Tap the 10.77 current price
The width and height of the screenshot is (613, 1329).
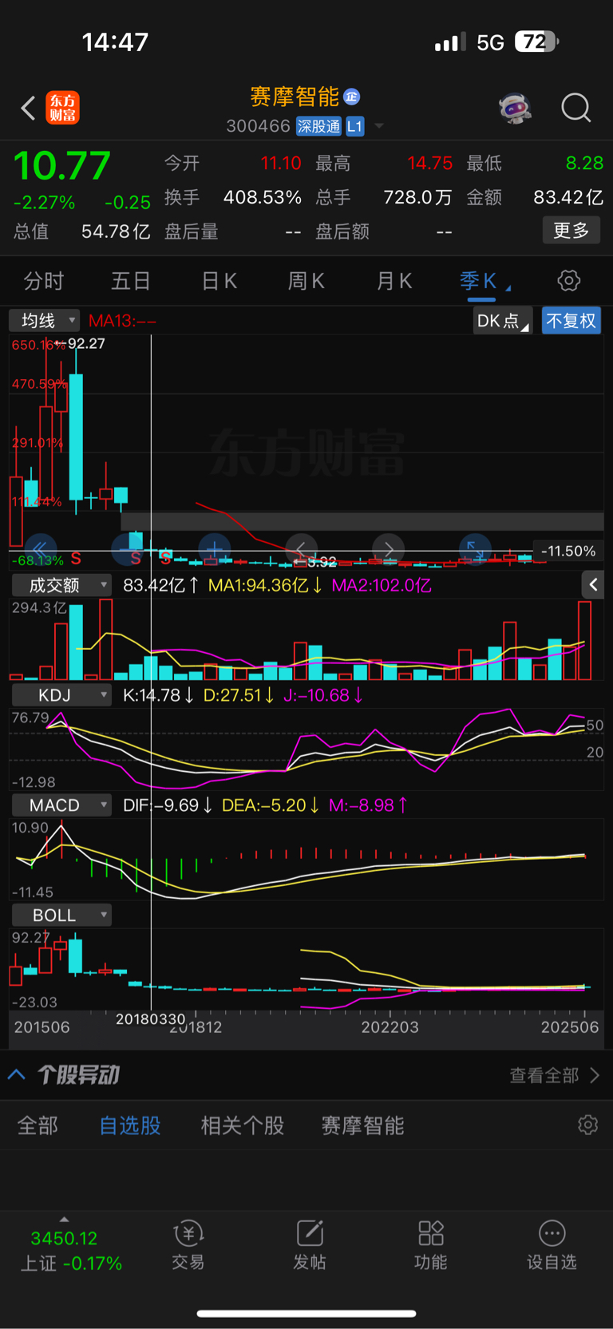tap(61, 166)
